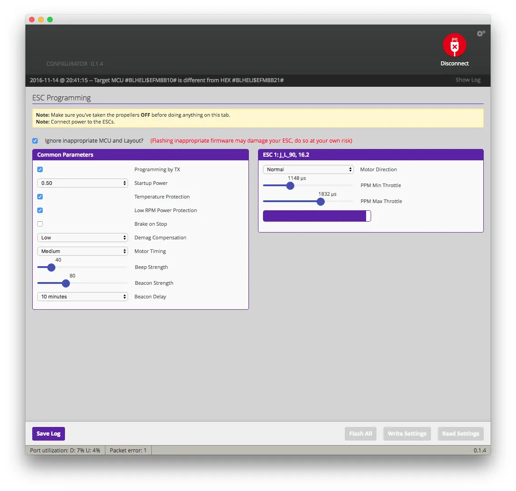Screen dimensions: 516x491
Task: Uncheck Low RPM Power Protection
Action: 40,210
